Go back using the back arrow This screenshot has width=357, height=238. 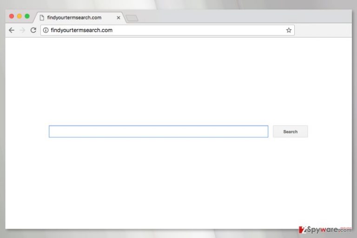coord(11,30)
